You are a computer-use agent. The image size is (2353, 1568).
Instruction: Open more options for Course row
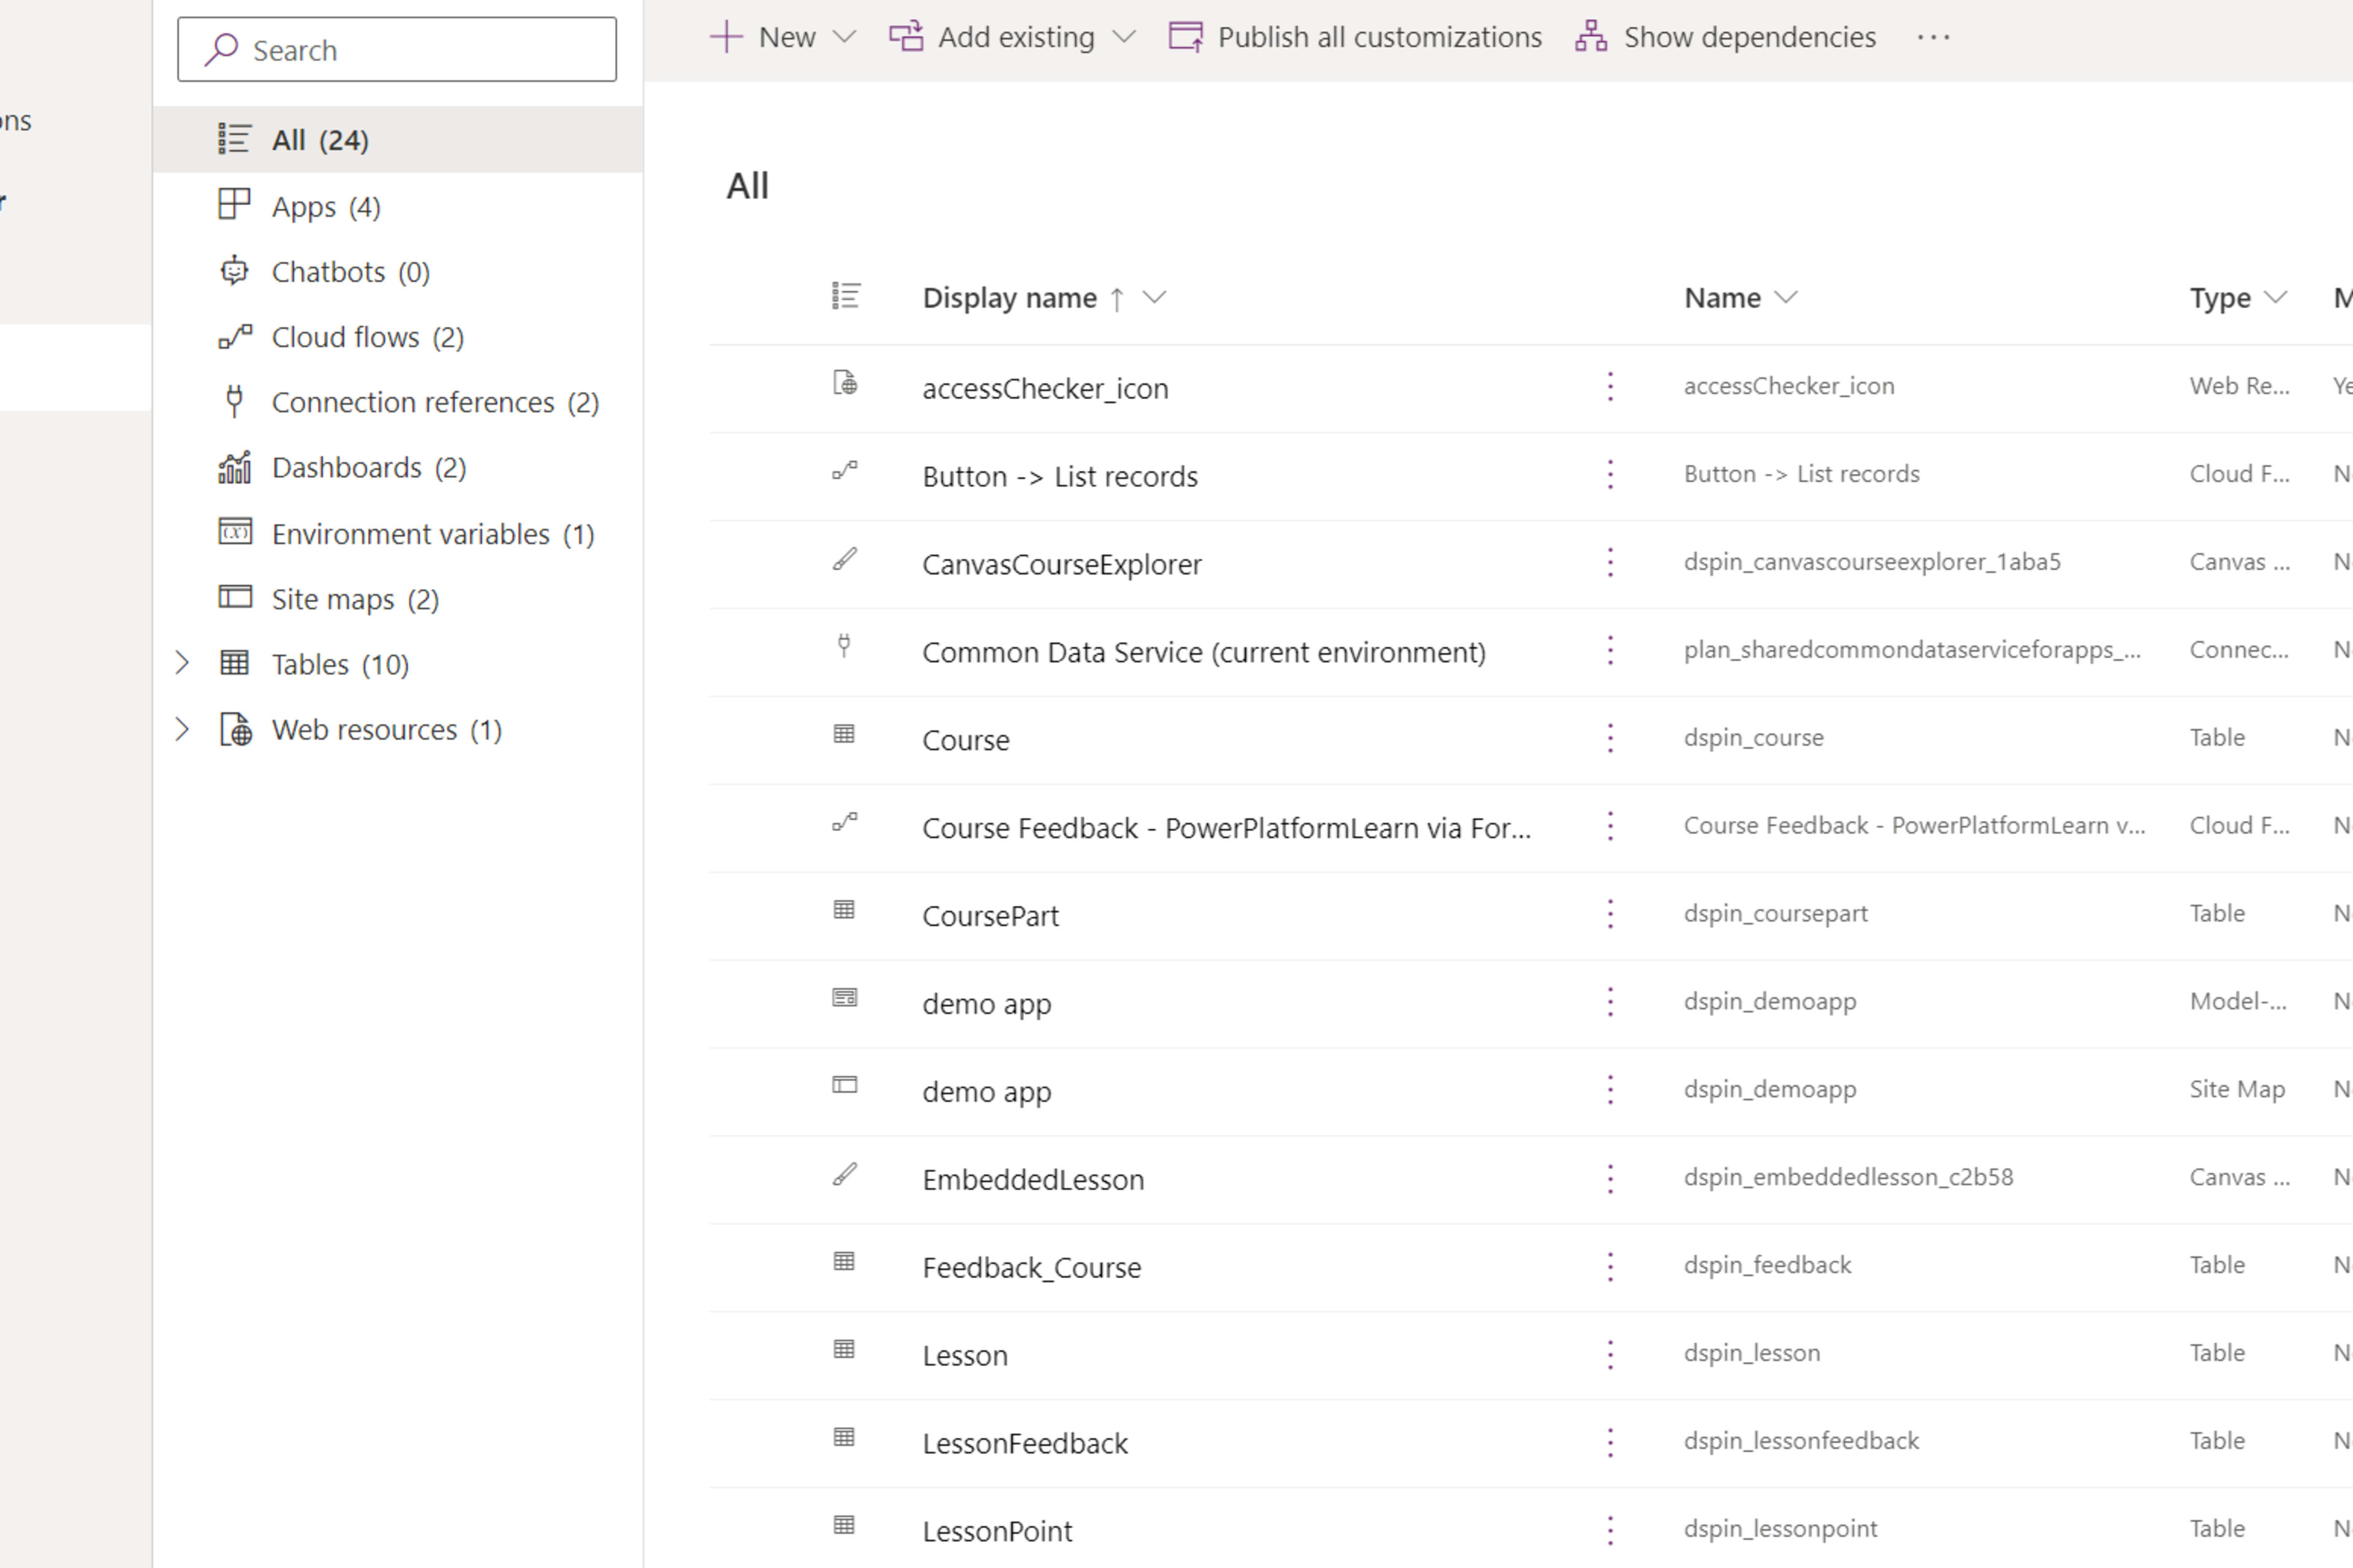point(1611,738)
